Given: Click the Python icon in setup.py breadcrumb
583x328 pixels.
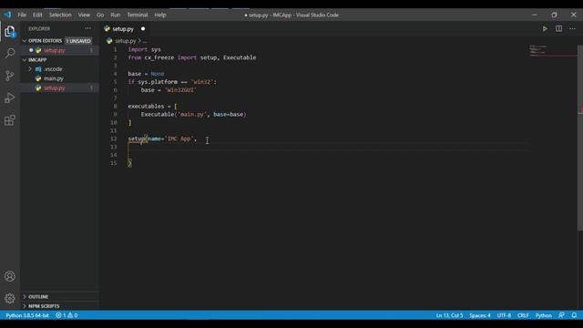Looking at the screenshot, I should tap(109, 41).
